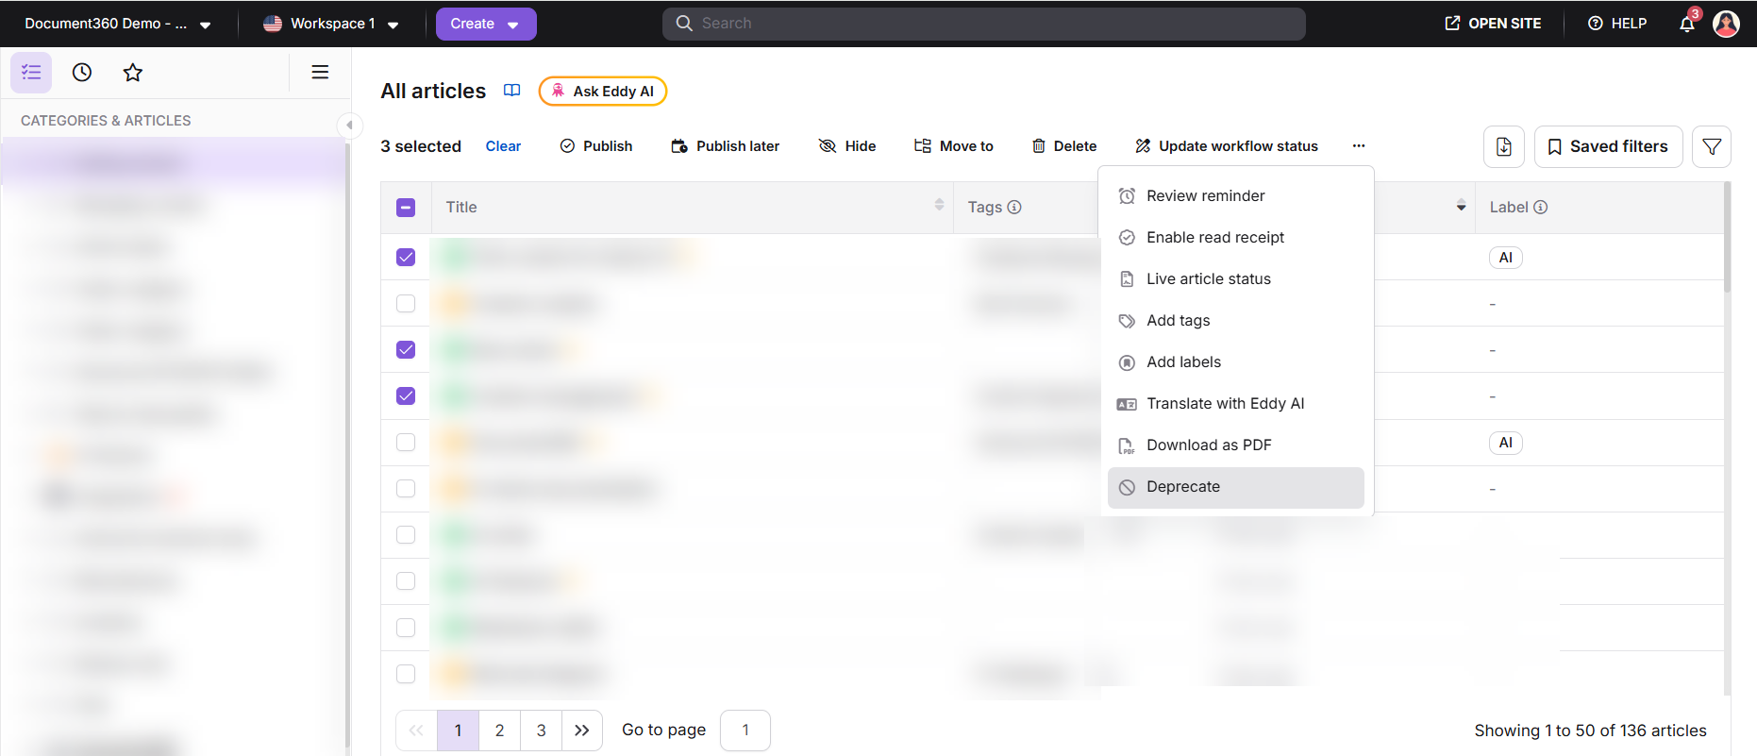Open the Create dropdown button
Viewport: 1757px width, 756px height.
pyautogui.click(x=486, y=24)
